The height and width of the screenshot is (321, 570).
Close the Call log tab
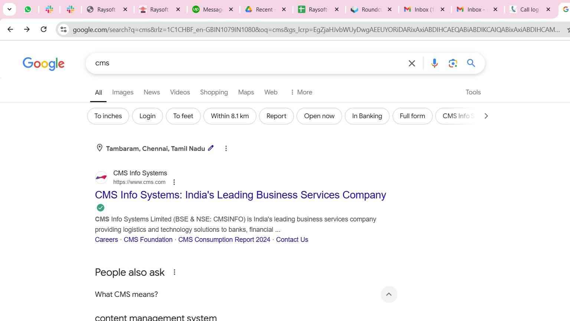click(548, 9)
